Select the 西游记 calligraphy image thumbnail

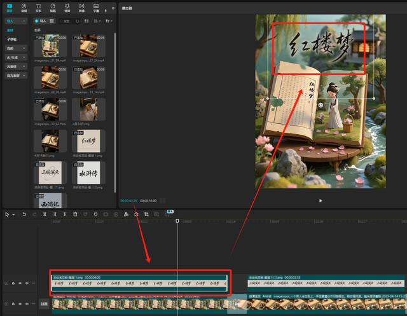50,200
